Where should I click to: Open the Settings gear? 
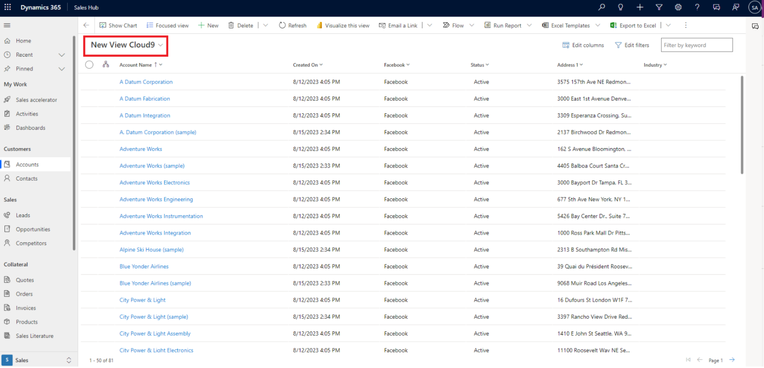point(678,7)
